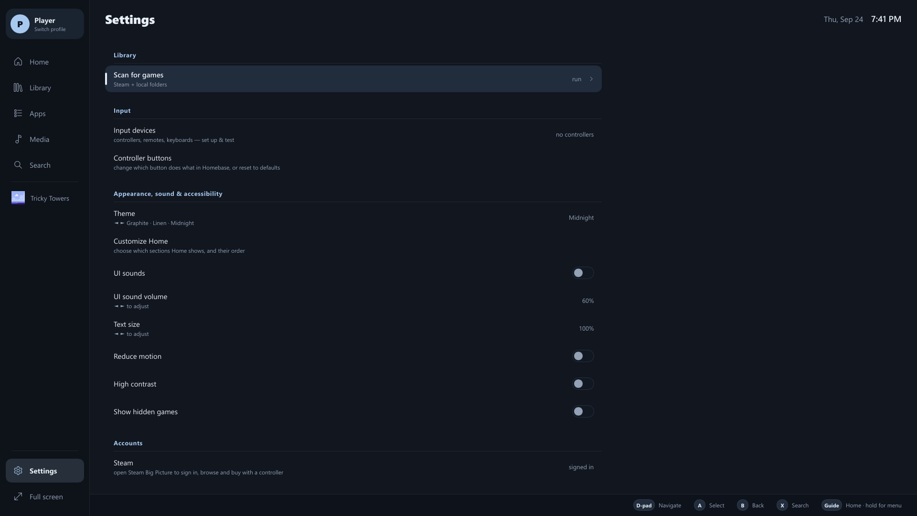Toggle Show hidden games switch
Screen dimensions: 917x516
(583, 411)
